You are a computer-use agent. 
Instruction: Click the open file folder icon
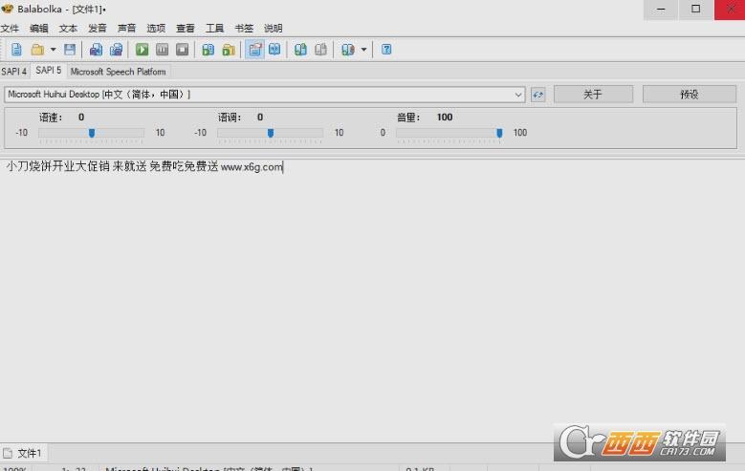pyautogui.click(x=37, y=50)
